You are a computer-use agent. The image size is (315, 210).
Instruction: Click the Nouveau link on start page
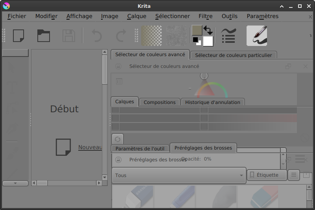click(90, 147)
